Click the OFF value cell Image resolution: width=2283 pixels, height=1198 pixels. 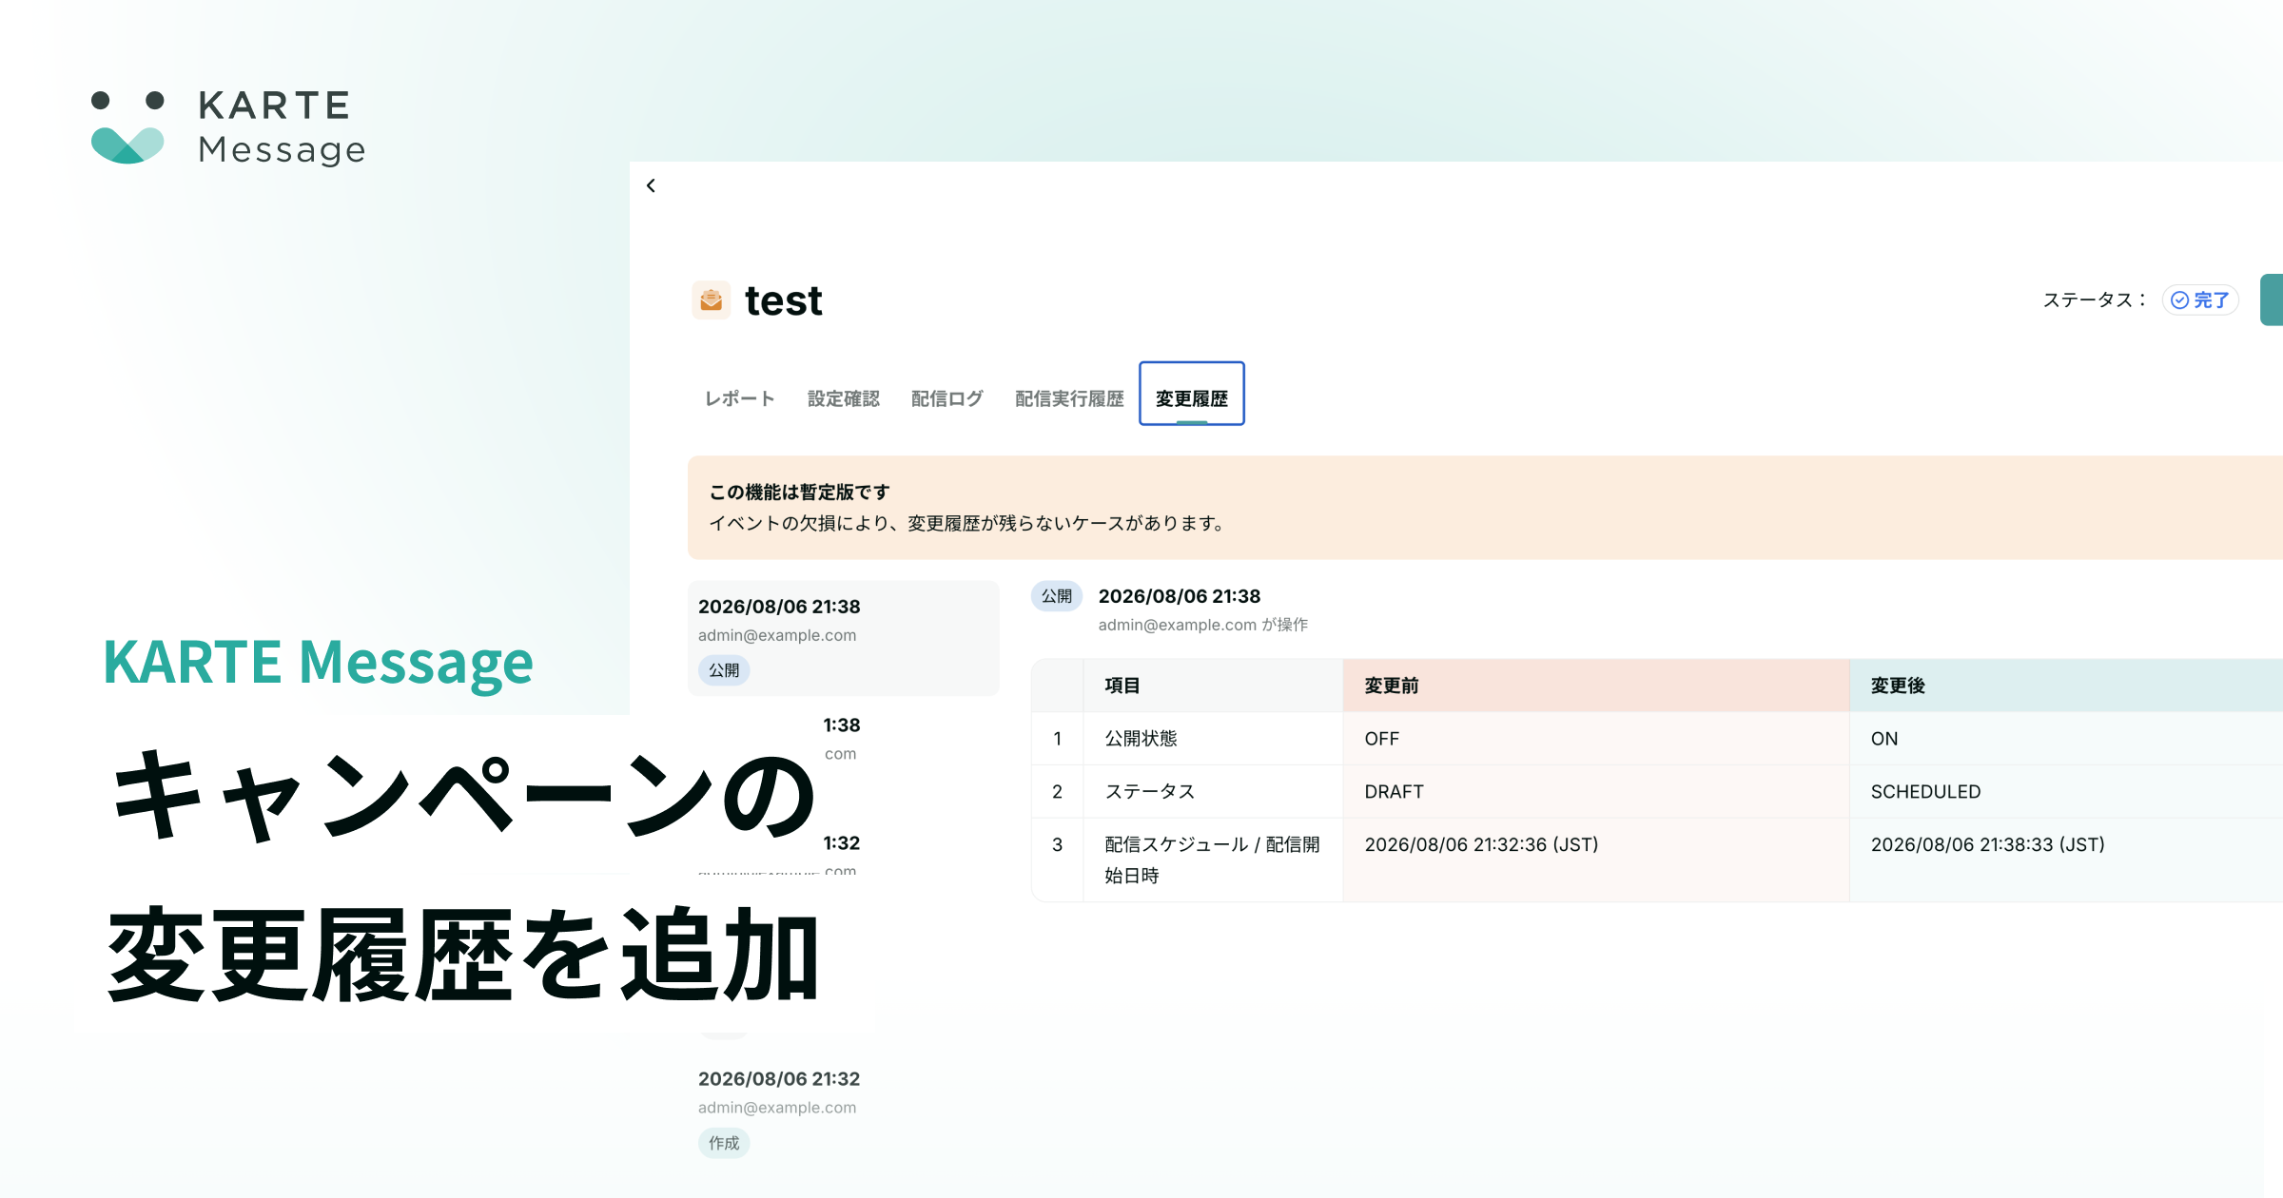tap(1596, 739)
